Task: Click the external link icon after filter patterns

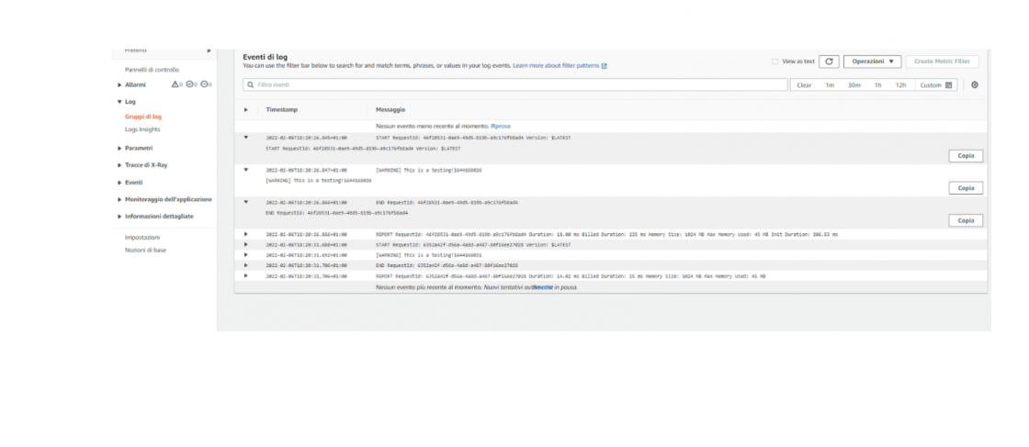Action: [x=604, y=66]
